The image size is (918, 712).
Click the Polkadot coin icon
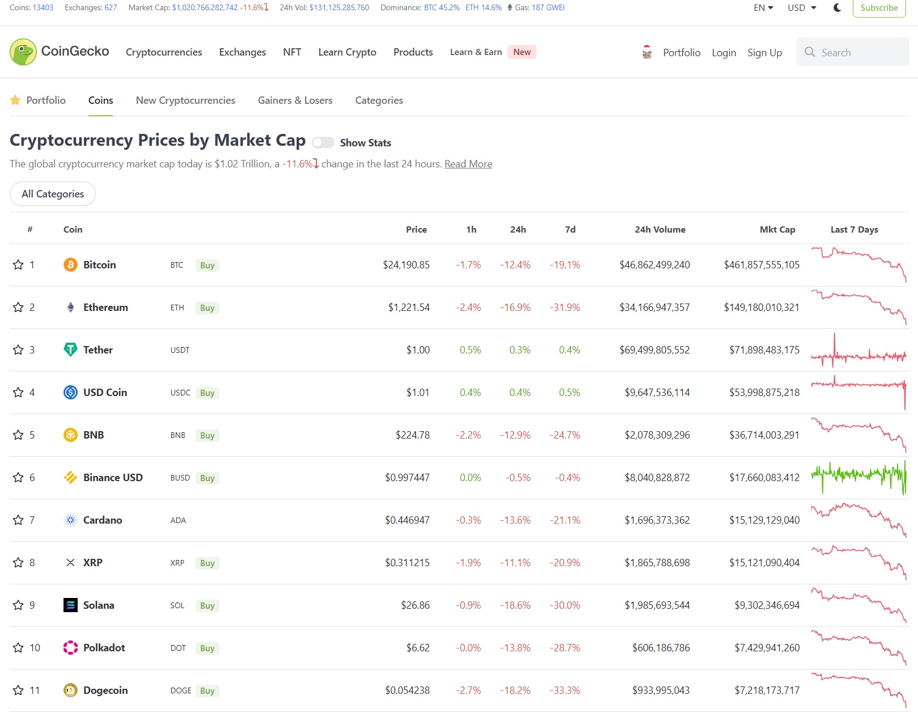(x=70, y=648)
